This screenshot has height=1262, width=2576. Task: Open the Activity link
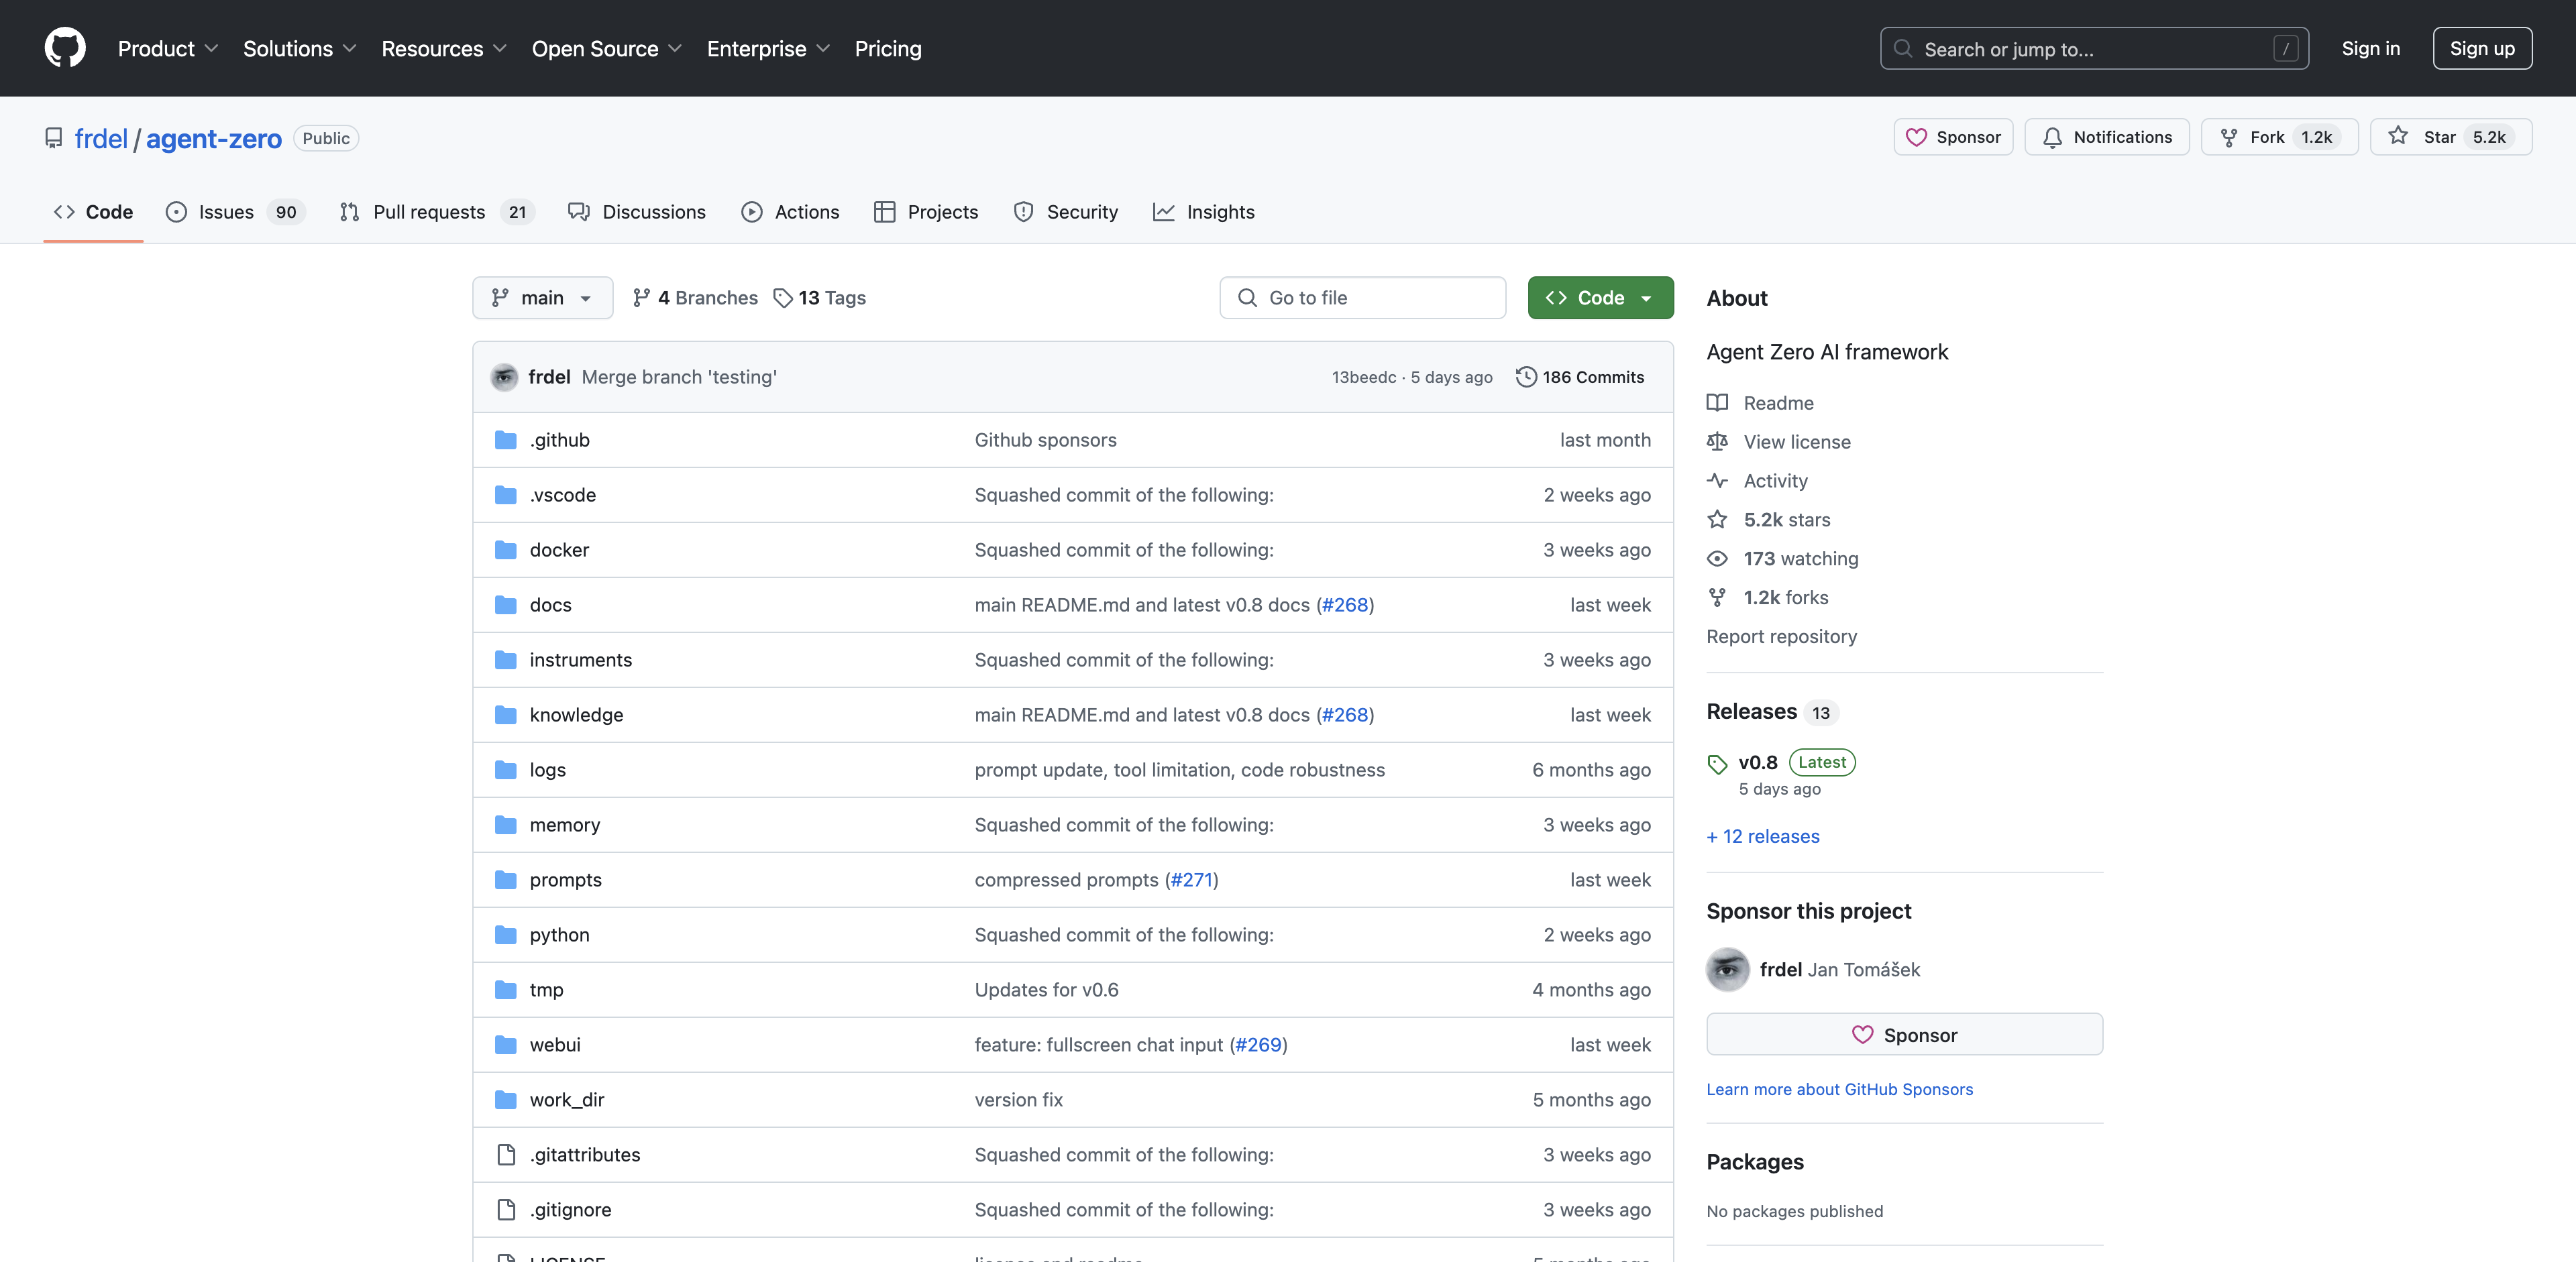(x=1758, y=481)
